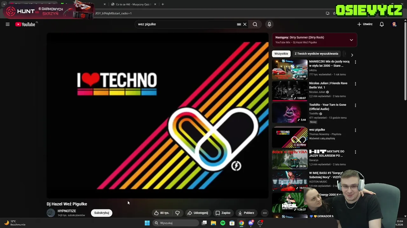
Task: Open the account avatar menu
Action: coord(394,24)
